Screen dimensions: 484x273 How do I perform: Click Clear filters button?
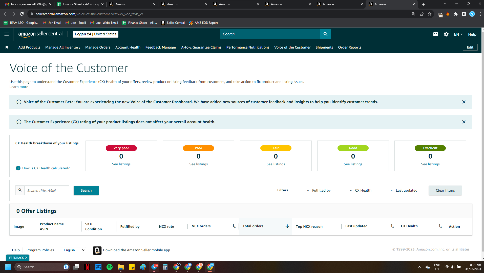445,190
